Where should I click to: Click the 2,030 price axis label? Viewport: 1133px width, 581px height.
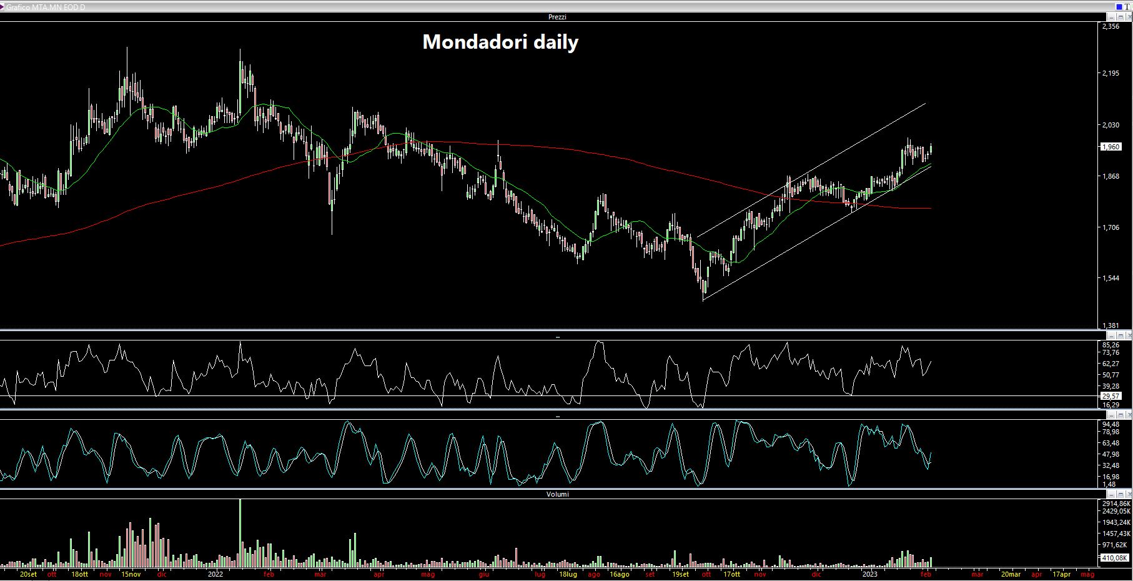tap(1111, 125)
